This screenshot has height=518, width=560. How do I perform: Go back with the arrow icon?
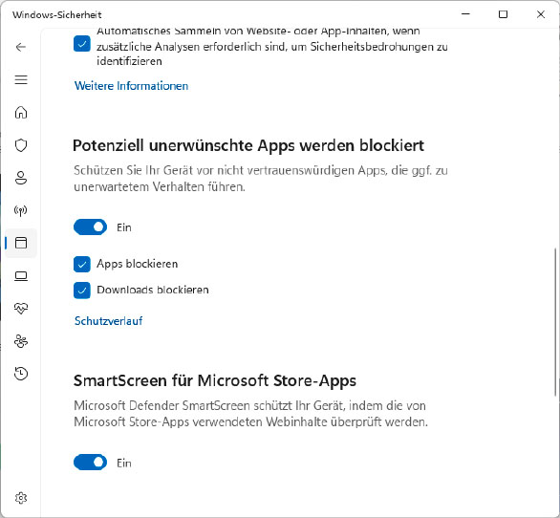point(21,47)
